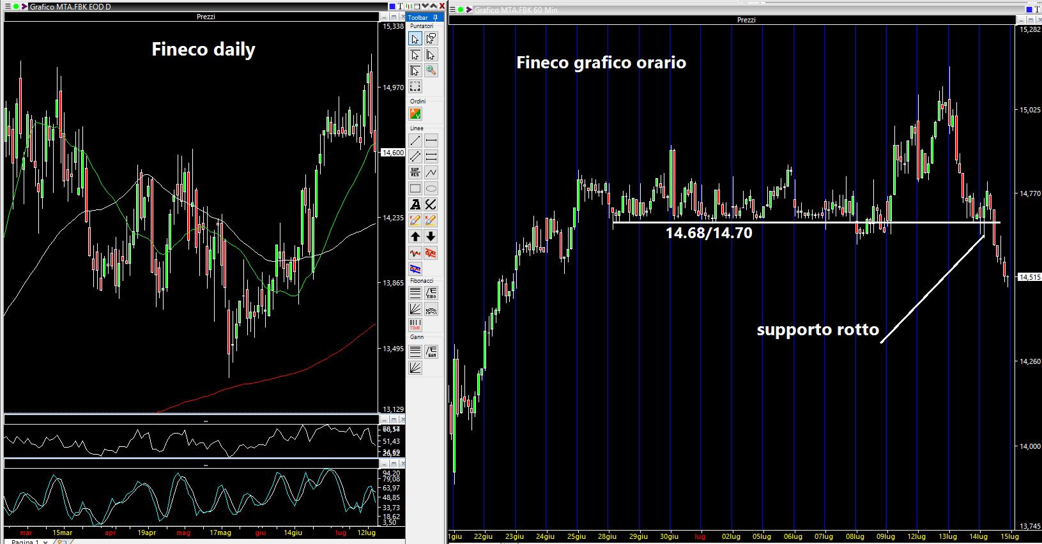Image resolution: width=1042 pixels, height=544 pixels.
Task: Select the trend line drawing tool
Action: click(x=415, y=140)
